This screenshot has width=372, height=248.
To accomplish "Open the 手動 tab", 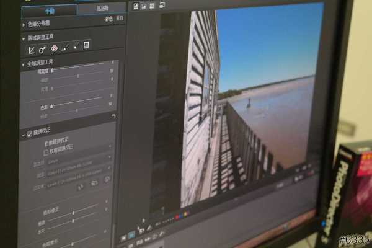I will (x=50, y=11).
